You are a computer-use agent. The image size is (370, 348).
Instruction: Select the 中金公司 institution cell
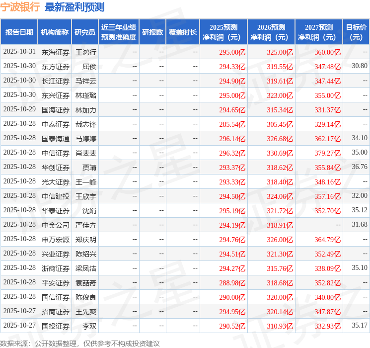[x=56, y=225]
